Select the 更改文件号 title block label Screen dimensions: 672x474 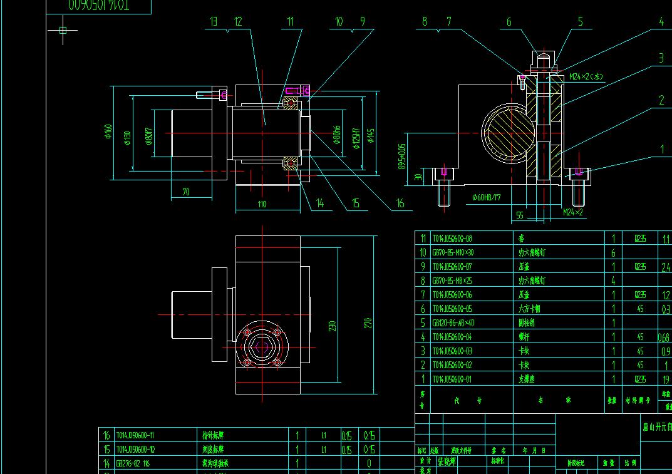tap(461, 450)
